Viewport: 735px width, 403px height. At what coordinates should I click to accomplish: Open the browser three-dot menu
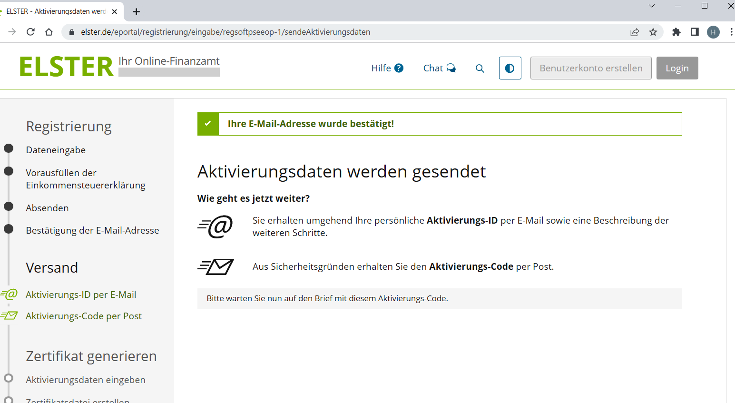[731, 32]
